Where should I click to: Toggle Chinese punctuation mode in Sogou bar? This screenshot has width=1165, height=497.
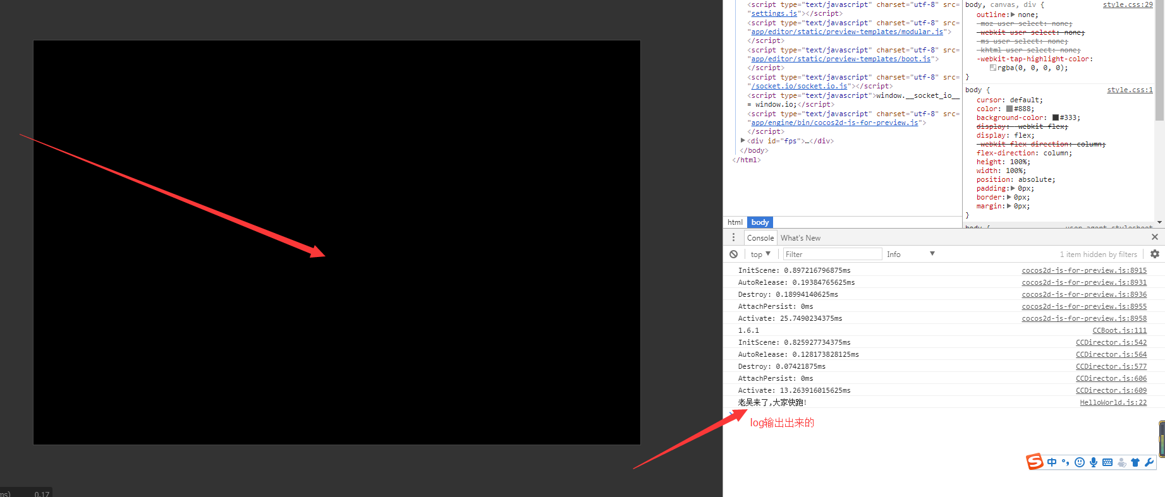pos(1065,462)
